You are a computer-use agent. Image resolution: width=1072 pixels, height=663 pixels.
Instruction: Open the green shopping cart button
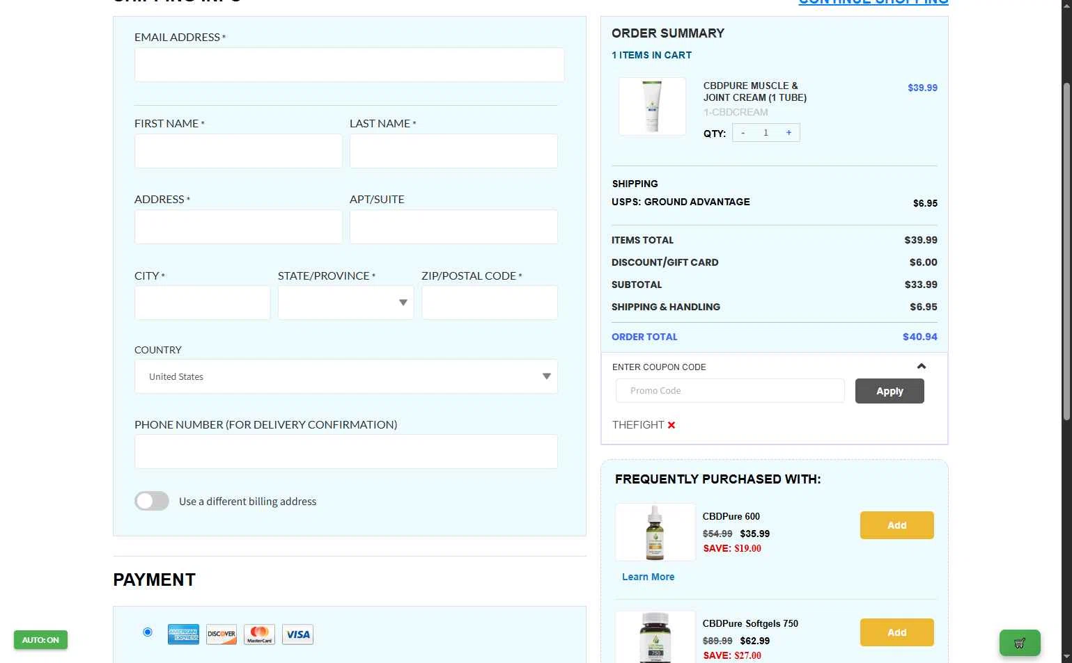point(1020,643)
